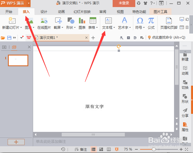
Task: Expand the 形状 dropdown arrow in ribbon
Action: pyautogui.click(x=75, y=28)
